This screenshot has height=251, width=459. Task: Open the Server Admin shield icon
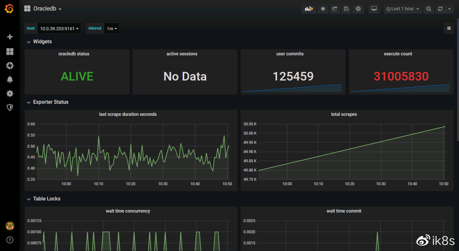coord(10,107)
